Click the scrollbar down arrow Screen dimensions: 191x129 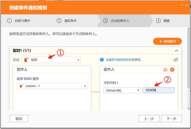(189, 108)
